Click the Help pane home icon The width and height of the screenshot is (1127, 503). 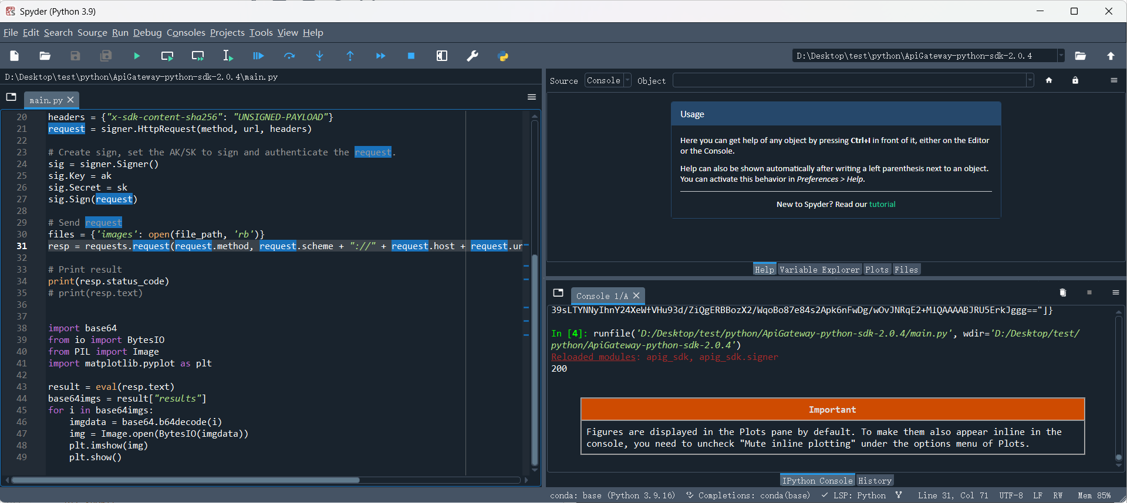[1049, 80]
